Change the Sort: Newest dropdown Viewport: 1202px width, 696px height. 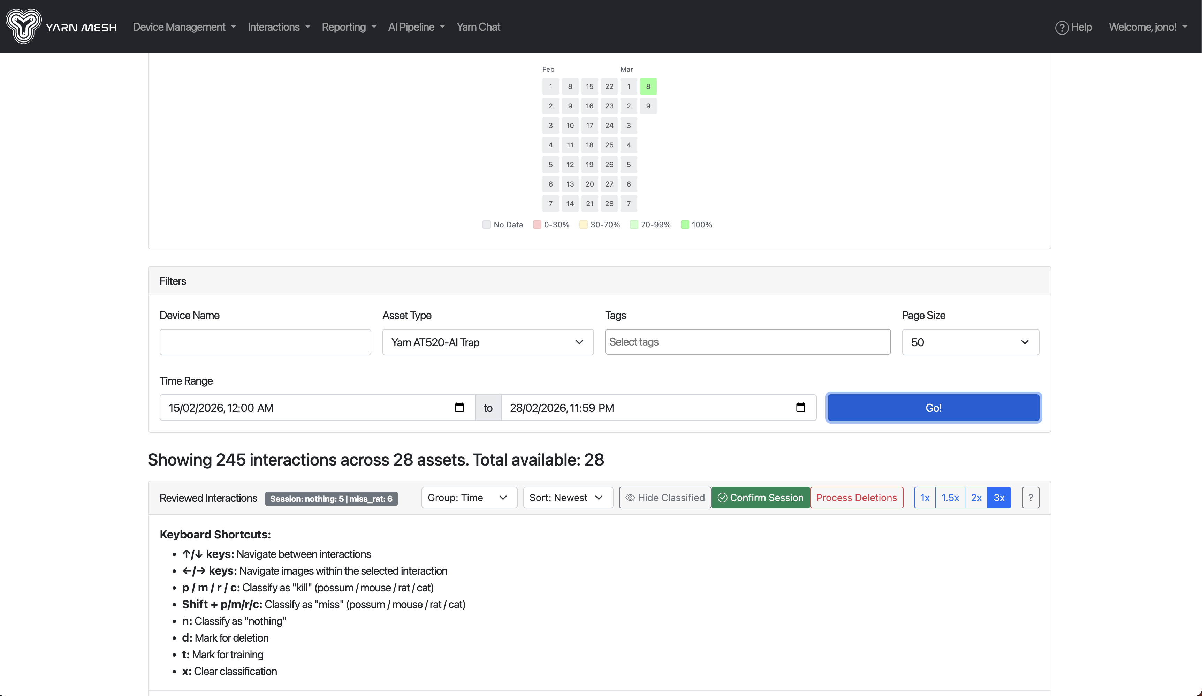point(567,498)
